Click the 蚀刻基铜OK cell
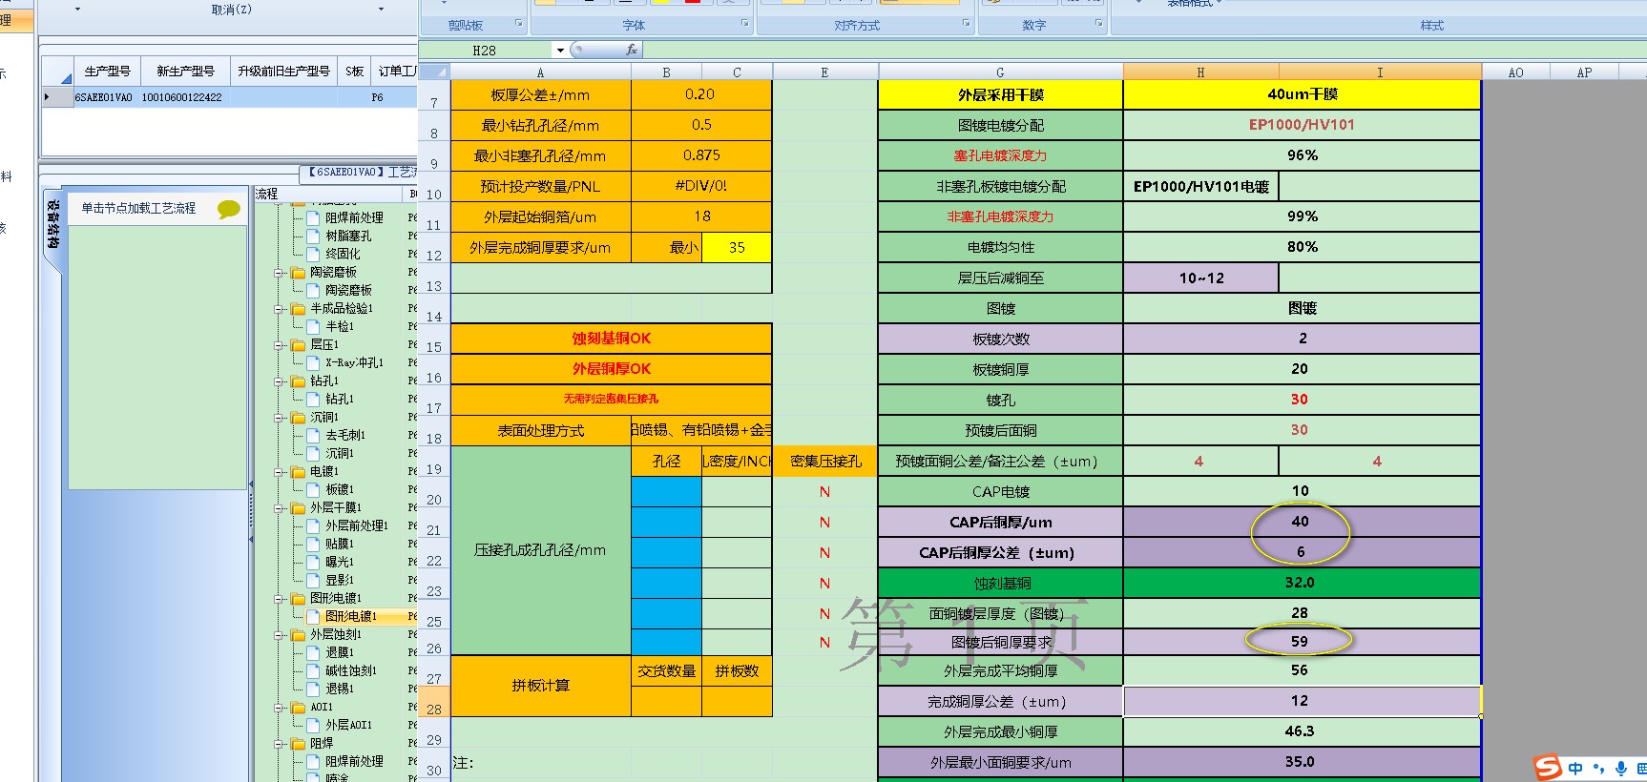 pos(611,339)
